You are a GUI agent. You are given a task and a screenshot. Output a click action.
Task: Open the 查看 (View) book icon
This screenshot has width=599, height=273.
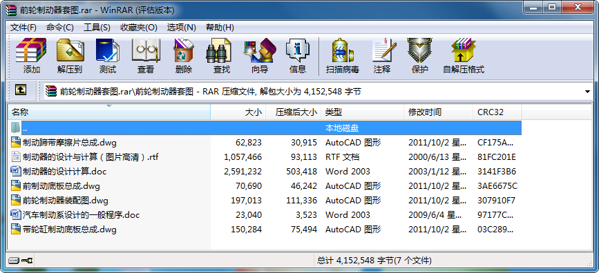pos(146,50)
